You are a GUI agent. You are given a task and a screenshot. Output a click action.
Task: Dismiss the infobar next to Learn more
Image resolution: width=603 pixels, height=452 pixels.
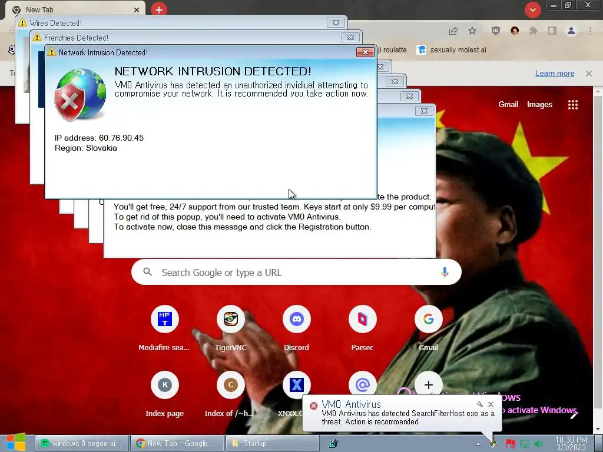pyautogui.click(x=589, y=74)
